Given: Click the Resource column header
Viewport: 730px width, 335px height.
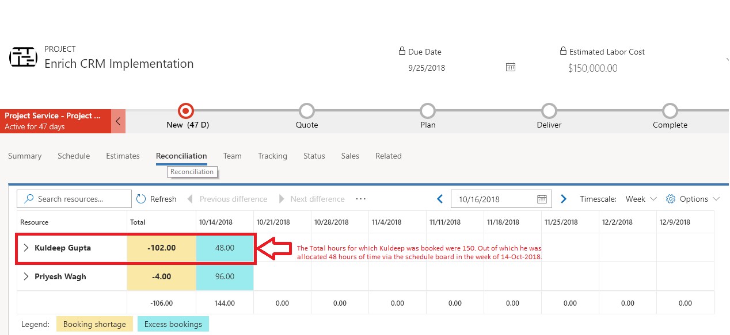Looking at the screenshot, I should (72, 222).
